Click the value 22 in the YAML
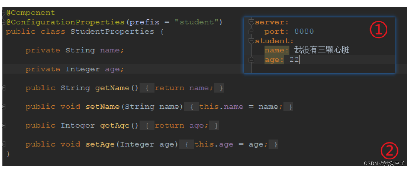Screen dimensions: 410x169 coord(294,60)
